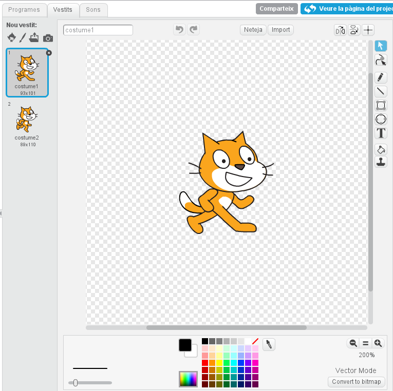Click the cat drawing on canvas

click(x=227, y=183)
